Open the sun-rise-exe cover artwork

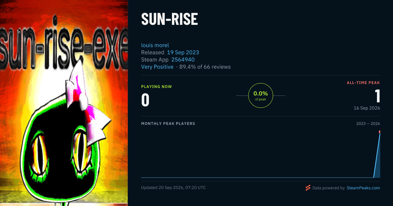coord(64,103)
